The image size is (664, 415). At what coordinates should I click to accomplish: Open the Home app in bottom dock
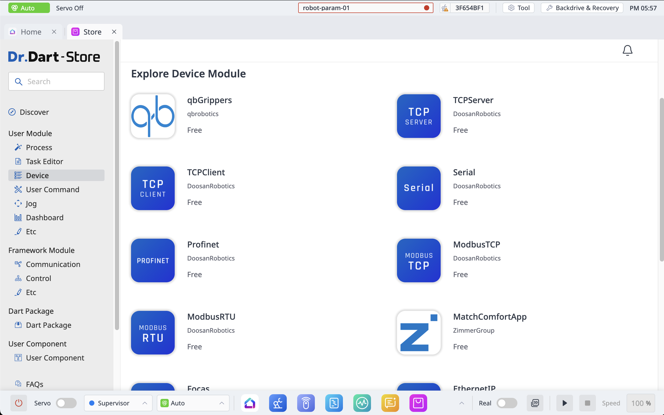pos(250,403)
